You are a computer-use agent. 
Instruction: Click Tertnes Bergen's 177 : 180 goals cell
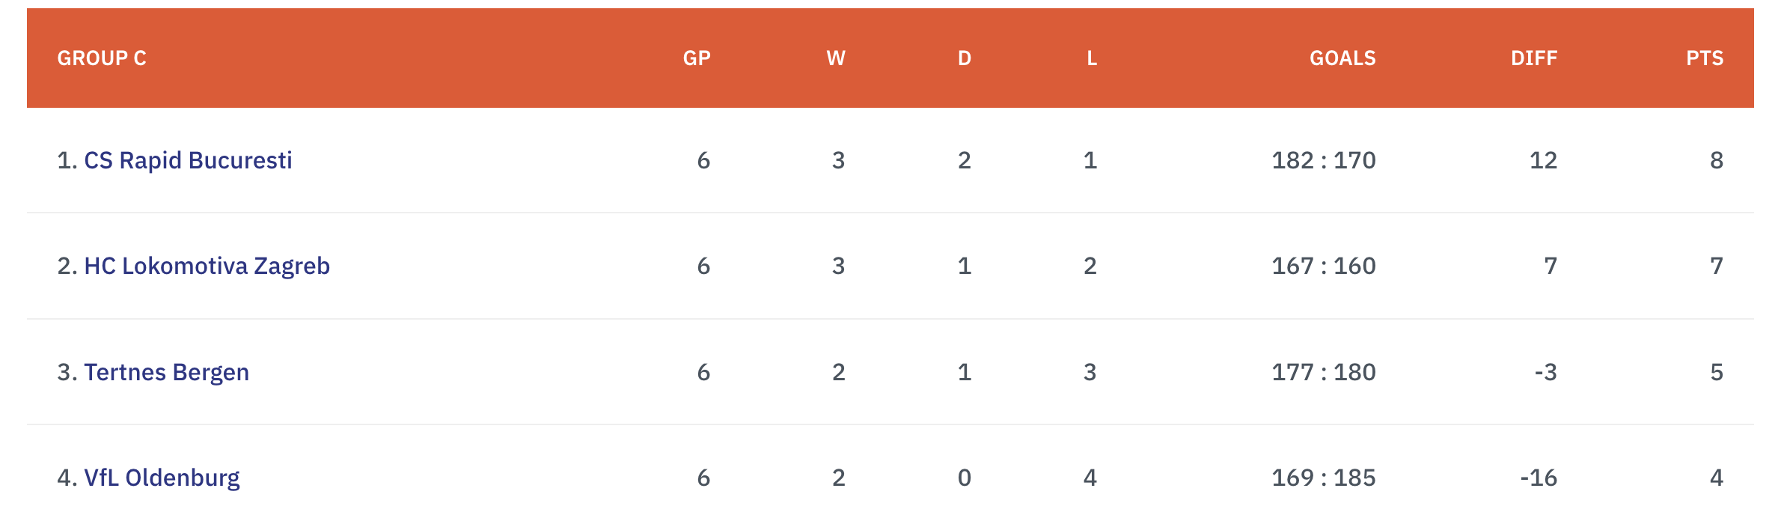[1324, 372]
